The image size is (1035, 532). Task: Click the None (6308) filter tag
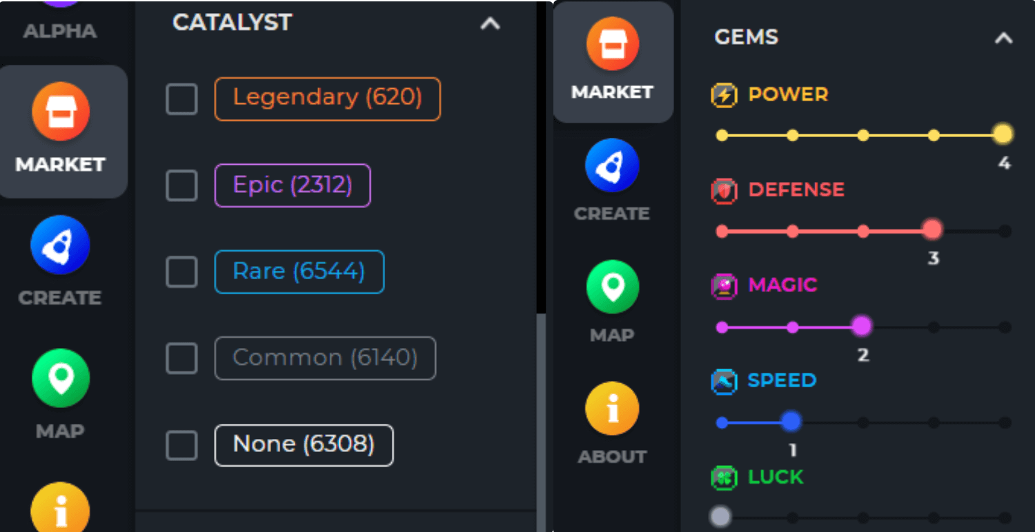click(x=304, y=444)
